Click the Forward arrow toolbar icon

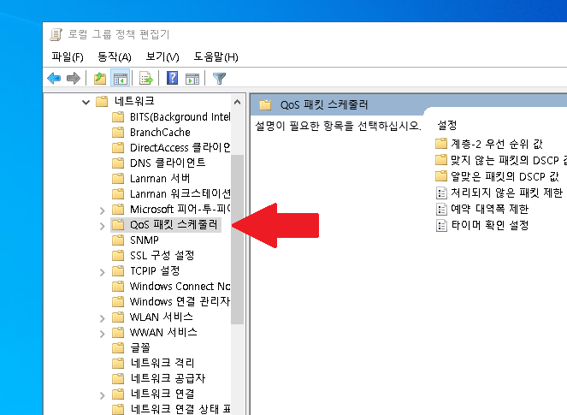(x=74, y=78)
